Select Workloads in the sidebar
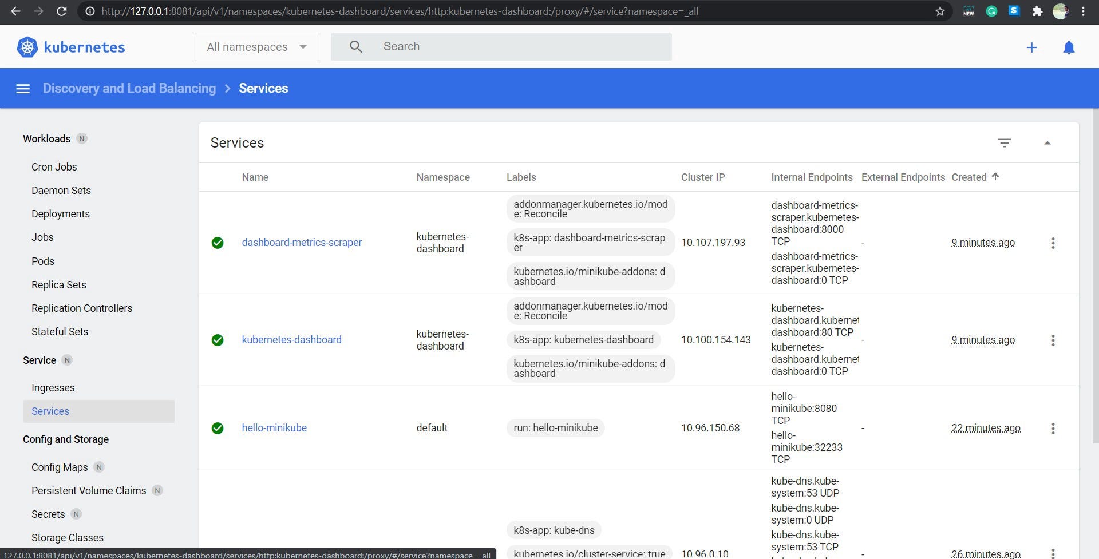Screen dimensions: 1099x559 pos(46,139)
